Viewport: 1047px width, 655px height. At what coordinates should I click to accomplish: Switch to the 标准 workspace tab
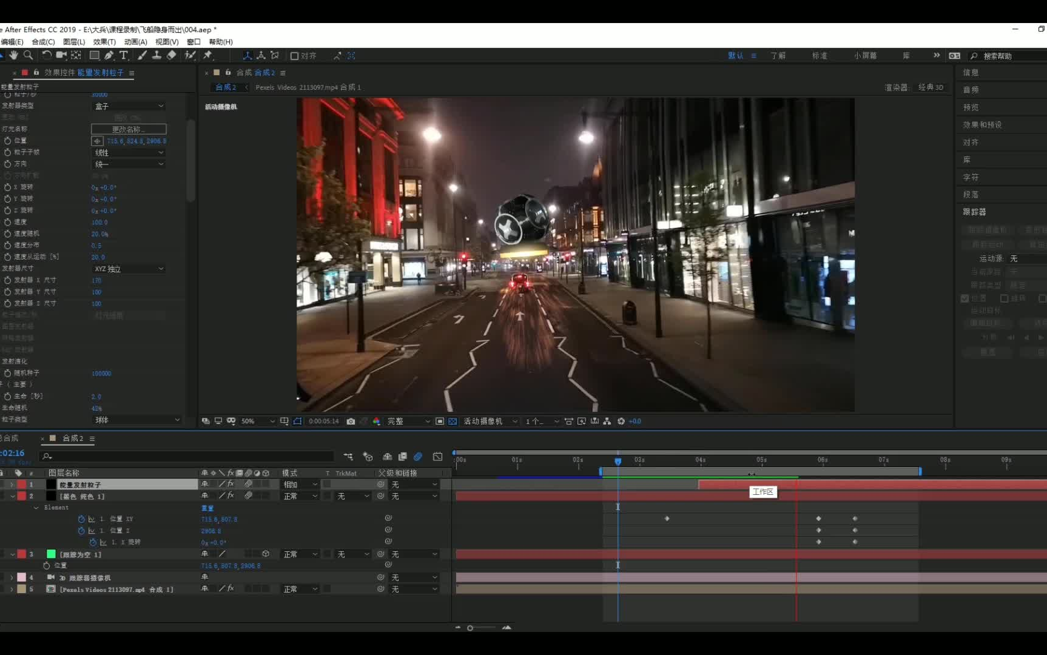(820, 56)
